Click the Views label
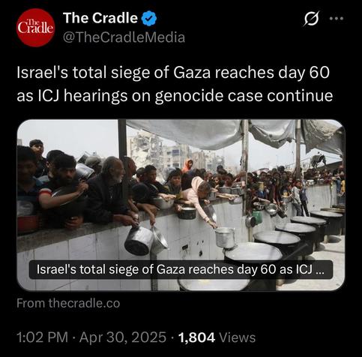 pos(238,337)
